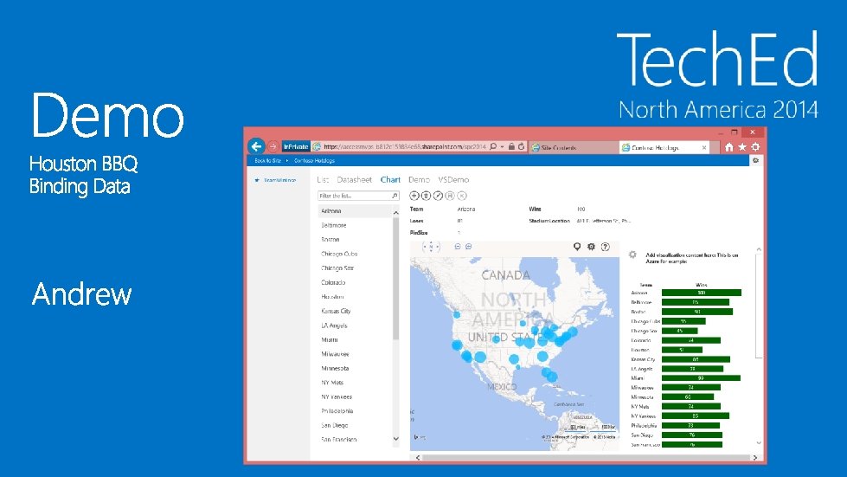Select NY Mets in the team list
Viewport: 847px width, 477px height.
[356, 382]
